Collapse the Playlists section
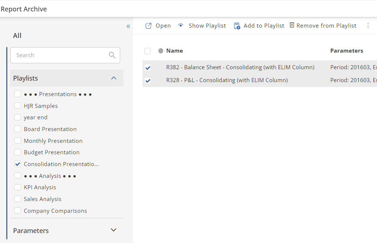This screenshot has height=243, width=377. 114,78
